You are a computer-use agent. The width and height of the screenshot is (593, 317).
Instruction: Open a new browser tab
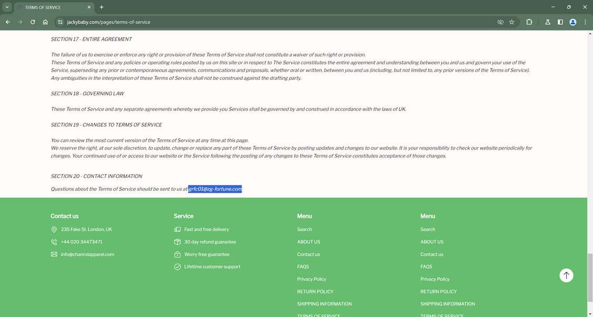point(101,7)
